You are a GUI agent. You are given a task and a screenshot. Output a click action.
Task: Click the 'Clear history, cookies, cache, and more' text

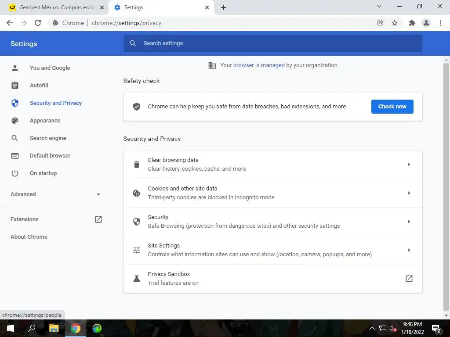[197, 169]
